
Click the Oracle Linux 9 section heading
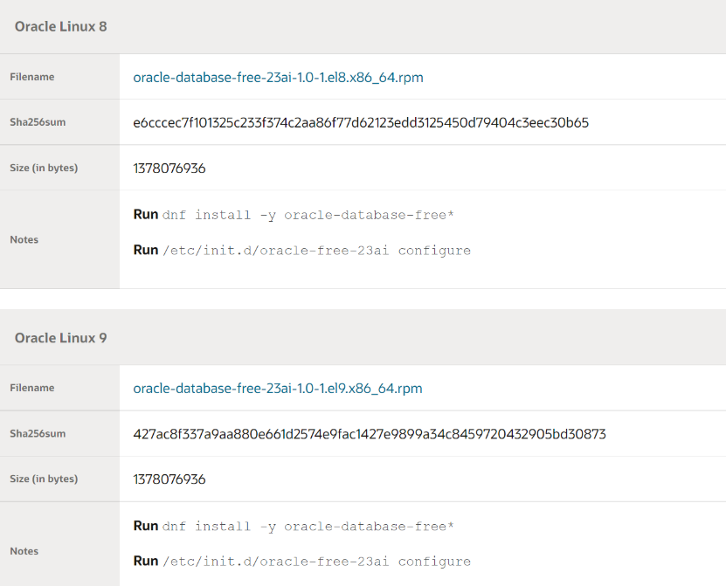[x=61, y=338]
